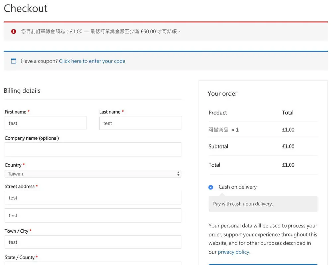This screenshot has width=332, height=265.
Task: Click the Your order heading
Action: point(222,94)
